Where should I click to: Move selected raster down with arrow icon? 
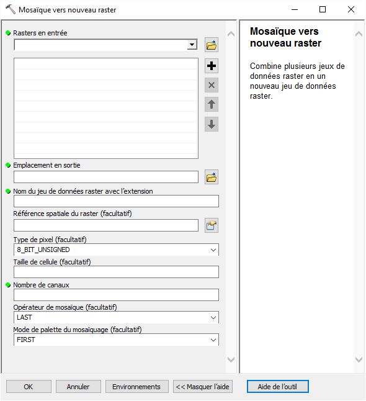point(212,124)
